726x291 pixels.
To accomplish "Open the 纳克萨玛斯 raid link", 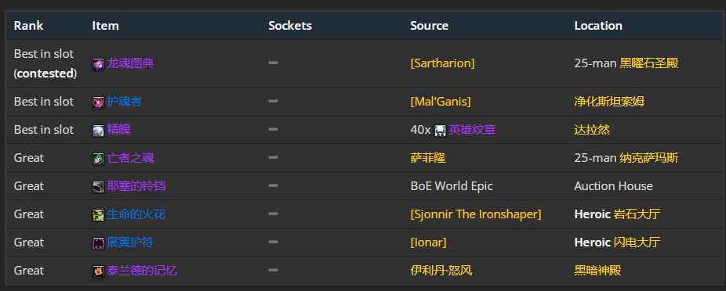I will click(x=648, y=157).
